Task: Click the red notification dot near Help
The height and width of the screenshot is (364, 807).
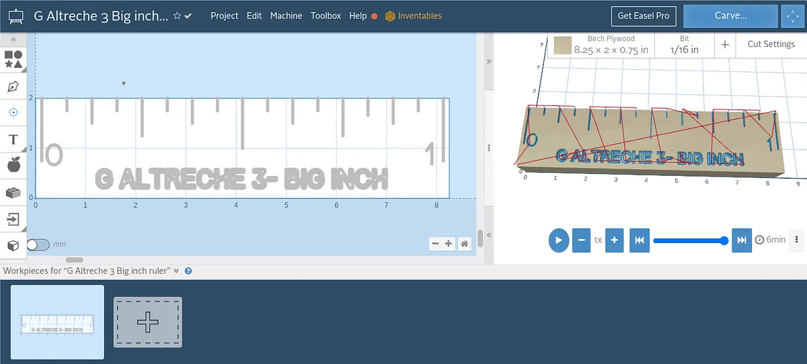Action: pyautogui.click(x=375, y=16)
